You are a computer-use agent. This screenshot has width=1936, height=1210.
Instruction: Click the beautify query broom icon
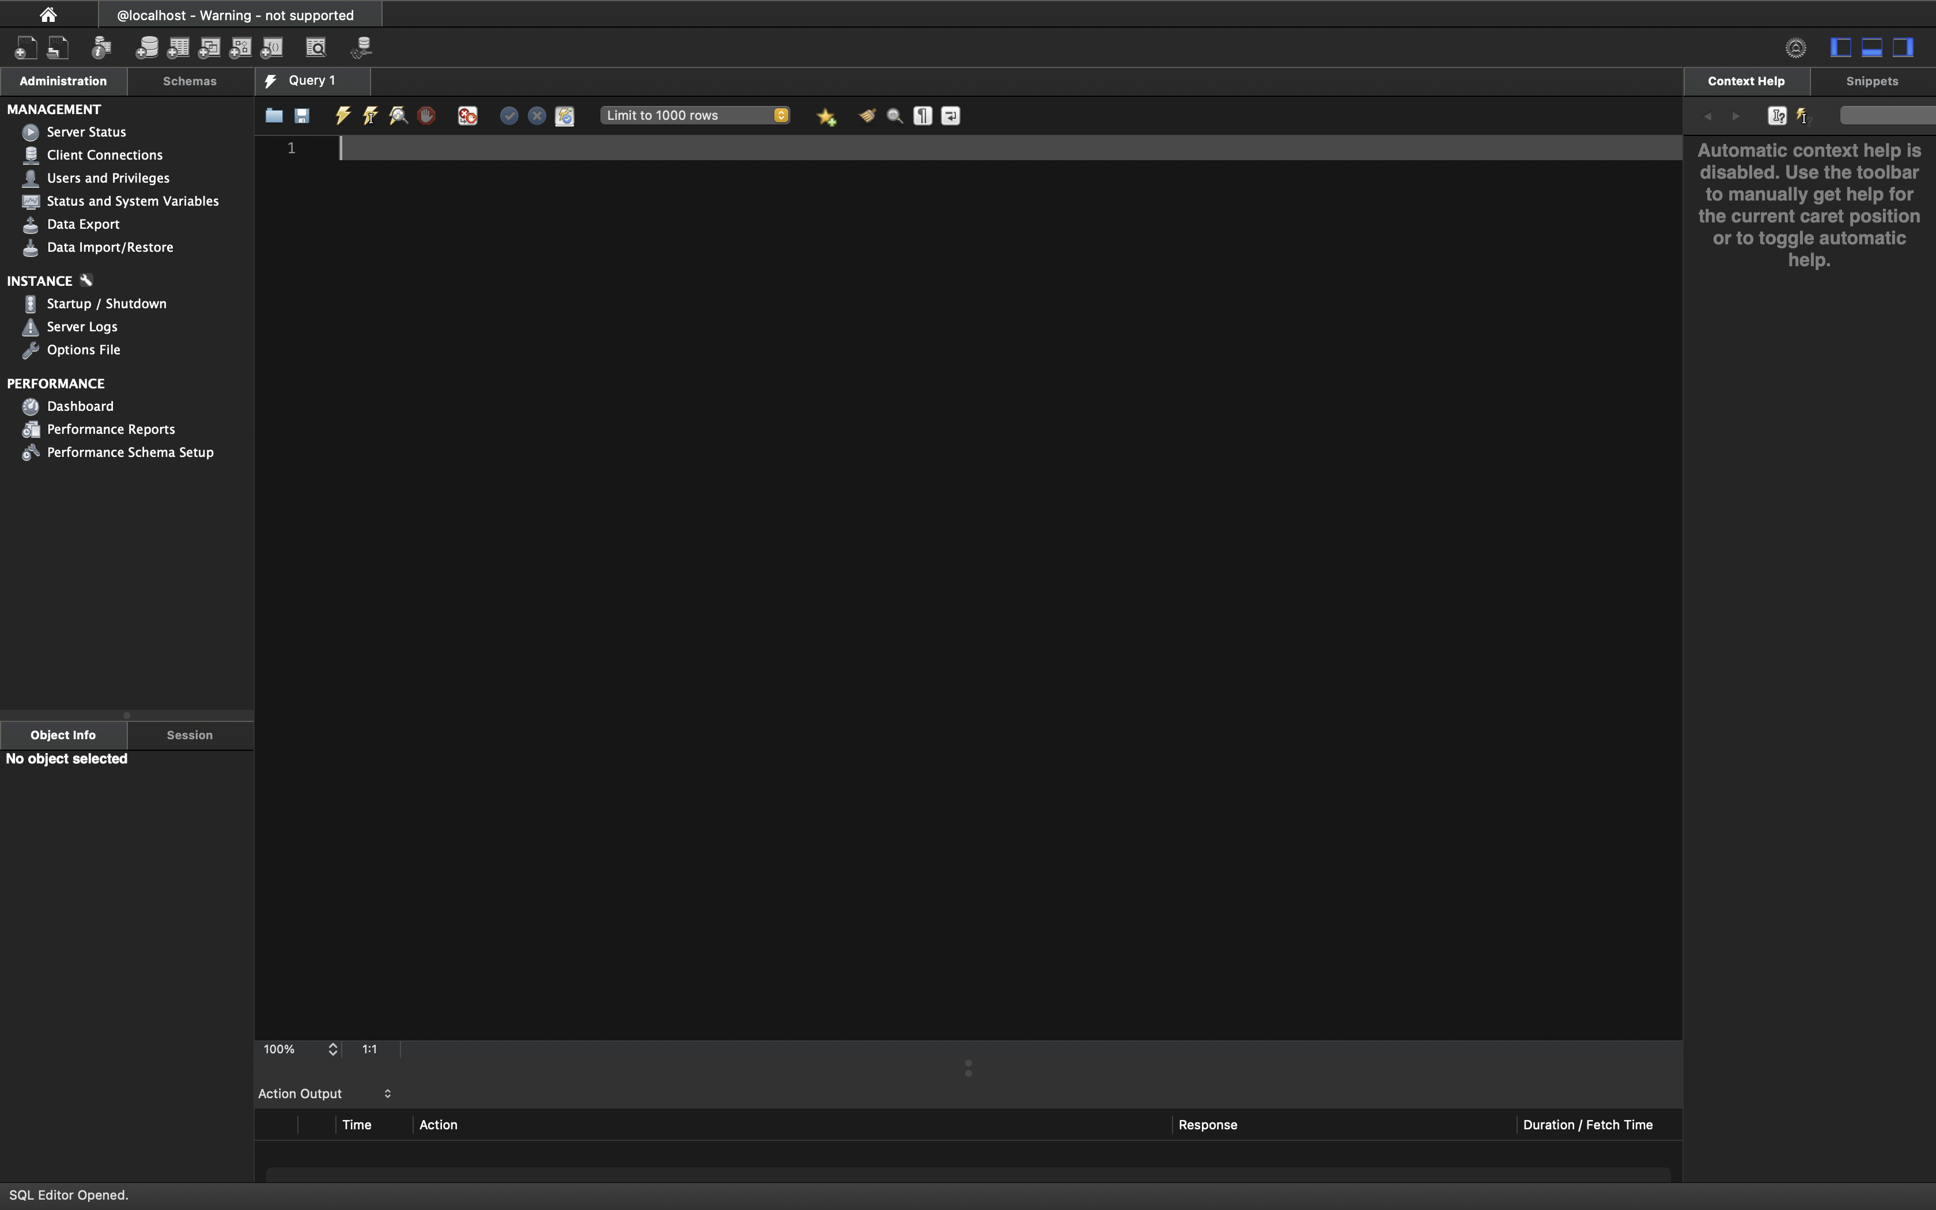[867, 116]
